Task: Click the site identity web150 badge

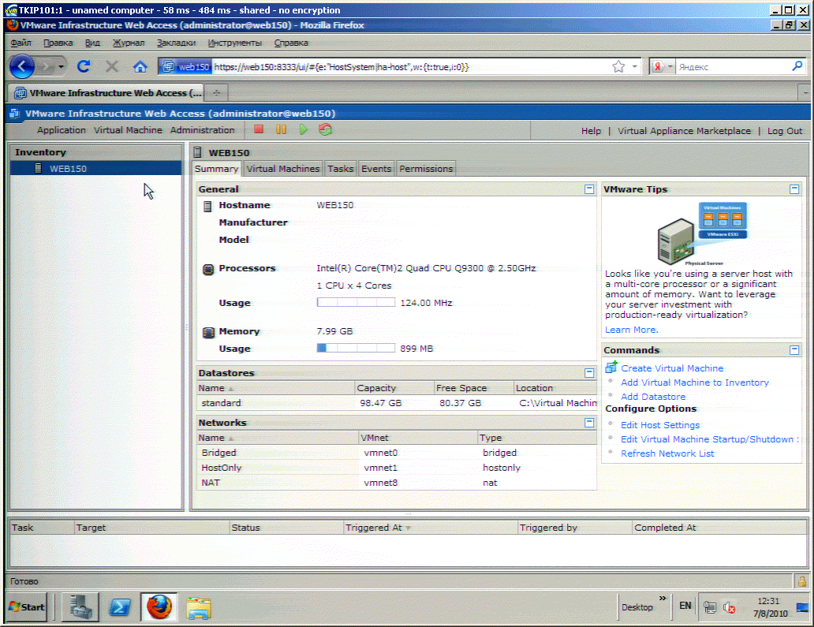Action: tap(186, 66)
